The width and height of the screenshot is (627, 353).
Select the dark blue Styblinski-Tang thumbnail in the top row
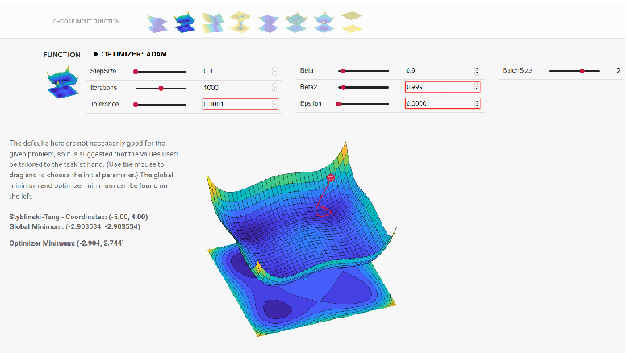185,23
